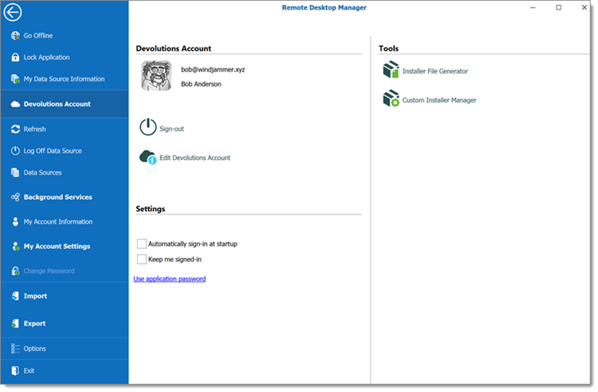Click the Data Sources database icon
Image resolution: width=598 pixels, height=392 pixels.
coord(15,173)
